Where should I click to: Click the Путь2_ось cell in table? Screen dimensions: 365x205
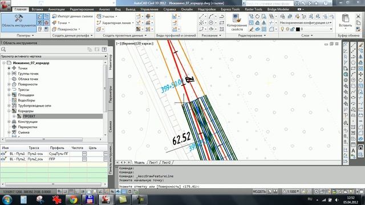35,159
